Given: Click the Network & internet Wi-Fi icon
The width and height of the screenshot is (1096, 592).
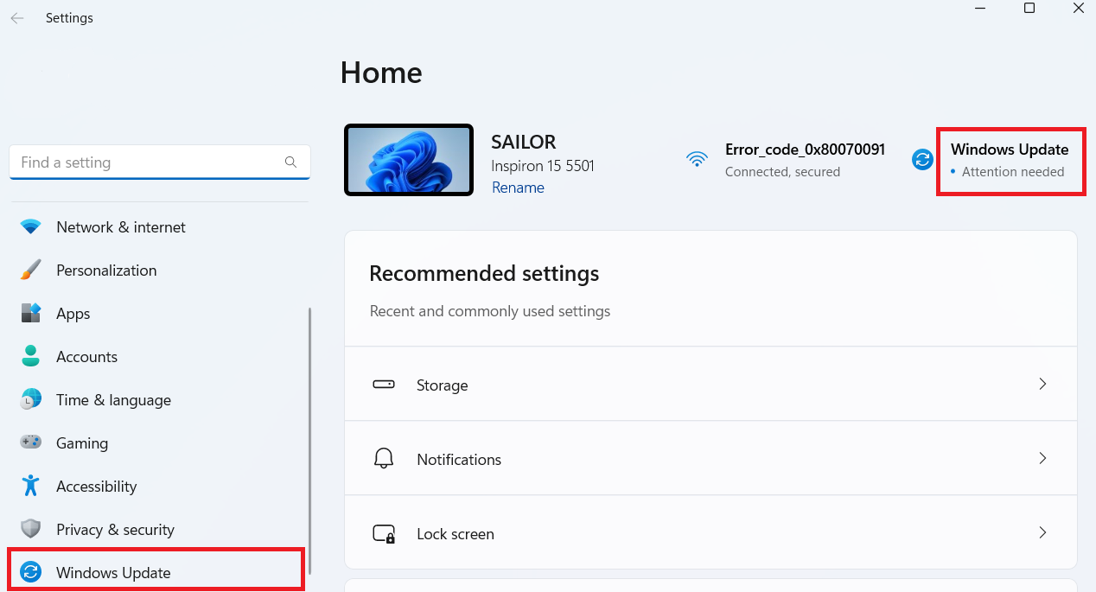Looking at the screenshot, I should [31, 227].
